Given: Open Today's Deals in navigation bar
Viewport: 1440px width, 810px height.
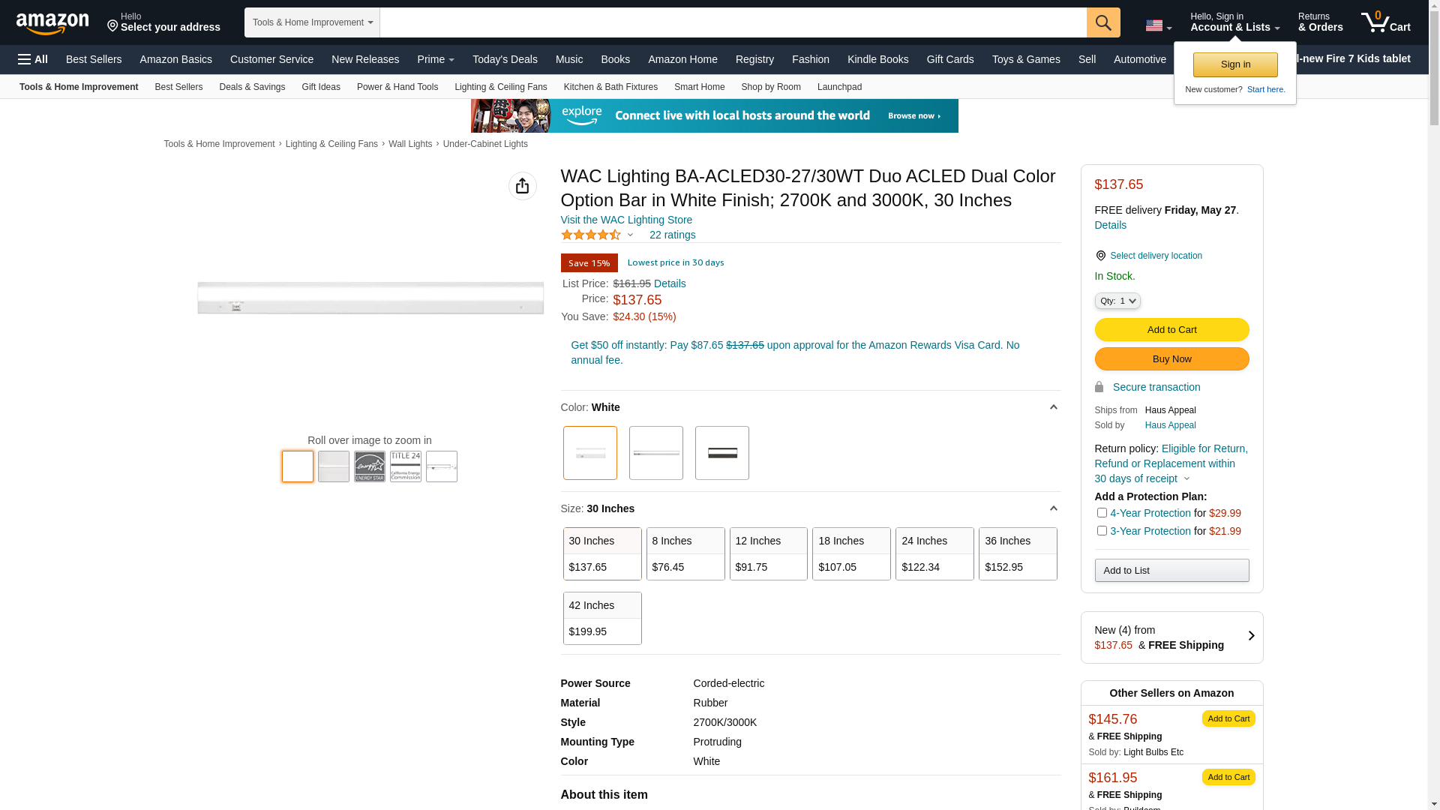Looking at the screenshot, I should [x=505, y=59].
